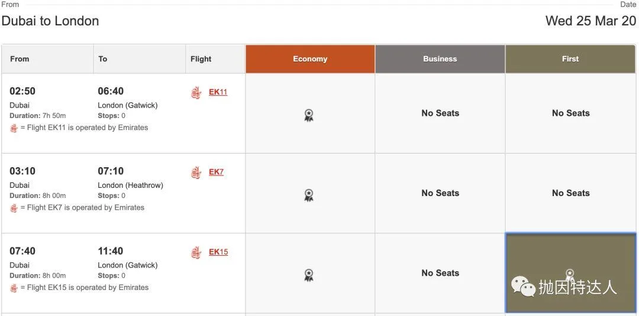The width and height of the screenshot is (639, 316).
Task: Choose First class award on EK15
Action: [570, 273]
